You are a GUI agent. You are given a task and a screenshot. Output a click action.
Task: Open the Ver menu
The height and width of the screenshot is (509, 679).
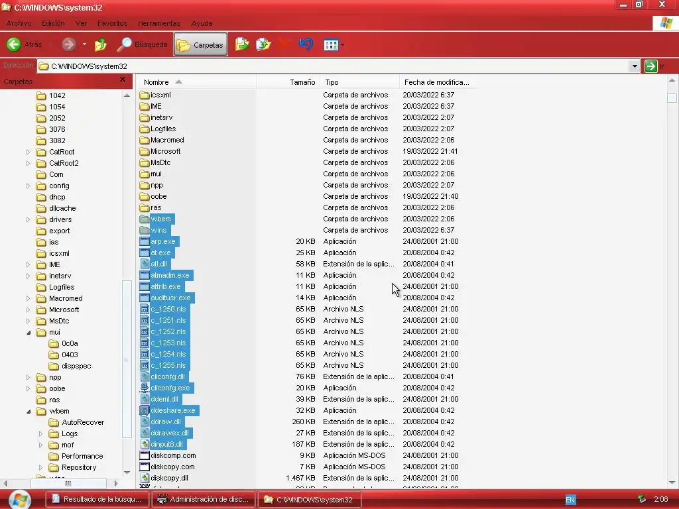(81, 23)
